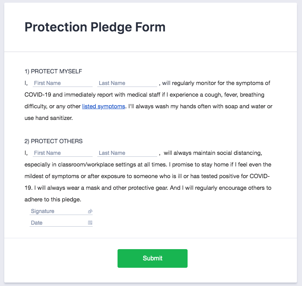Click the text "adhere to this pledge."
The width and height of the screenshot is (302, 286).
[53, 199]
